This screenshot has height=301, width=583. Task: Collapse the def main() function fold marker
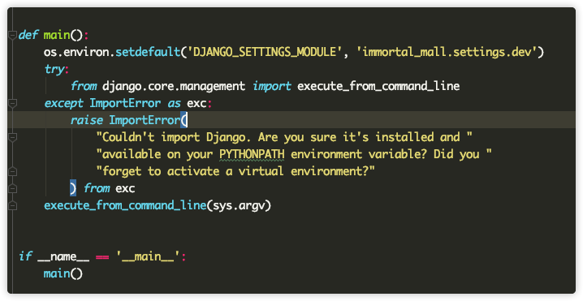(13, 35)
